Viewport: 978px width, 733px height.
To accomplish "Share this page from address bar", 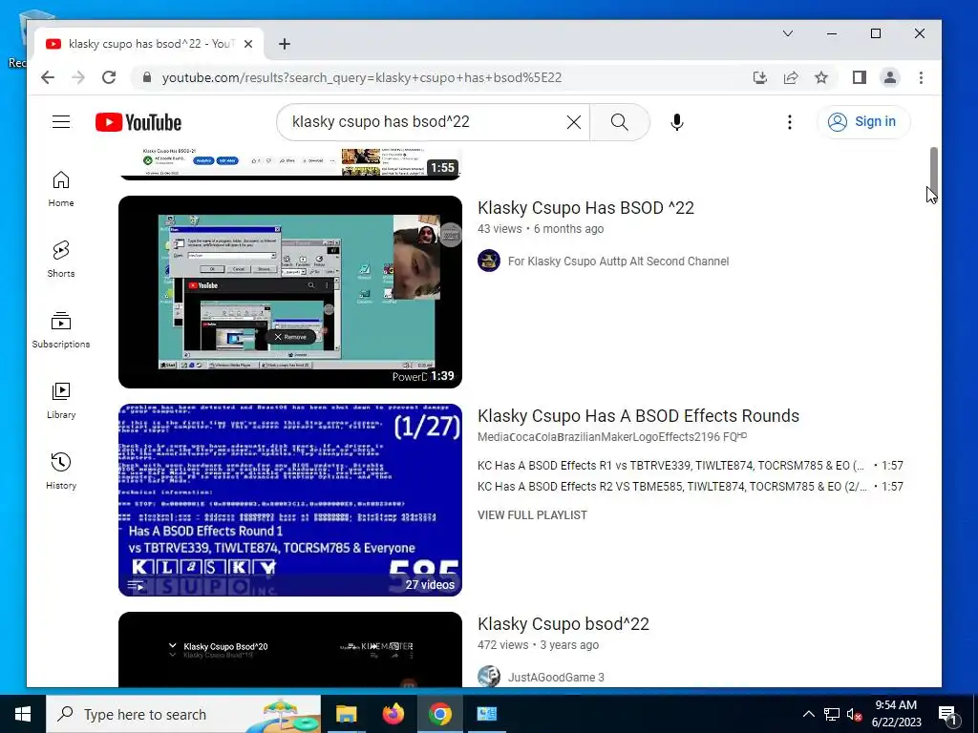I will pyautogui.click(x=790, y=77).
